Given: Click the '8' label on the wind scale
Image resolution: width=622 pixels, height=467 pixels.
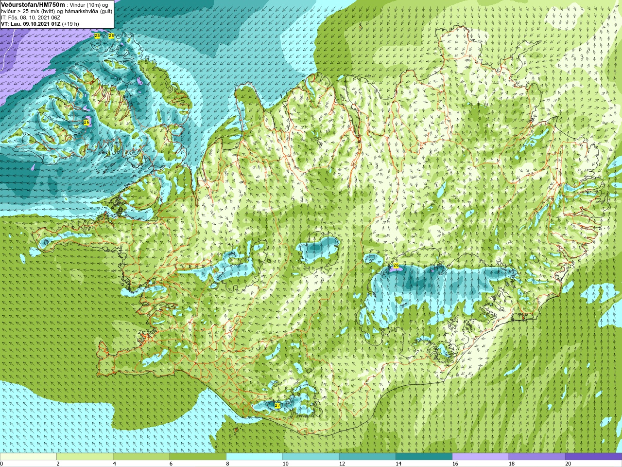Looking at the screenshot, I should pos(227,464).
